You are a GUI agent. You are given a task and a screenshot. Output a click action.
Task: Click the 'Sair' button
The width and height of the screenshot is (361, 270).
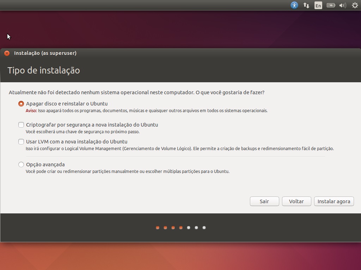click(x=264, y=201)
